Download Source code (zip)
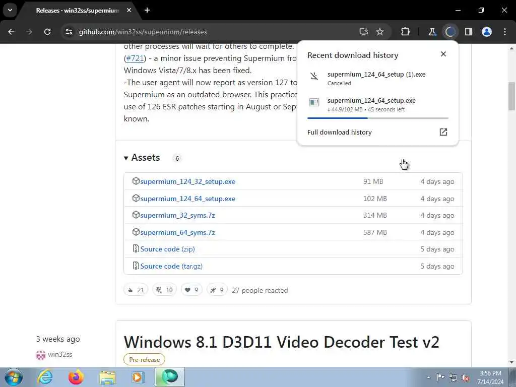 pos(167,249)
